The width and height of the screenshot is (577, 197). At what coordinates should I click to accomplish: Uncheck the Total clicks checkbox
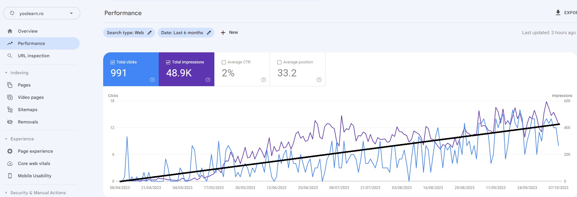(x=113, y=62)
